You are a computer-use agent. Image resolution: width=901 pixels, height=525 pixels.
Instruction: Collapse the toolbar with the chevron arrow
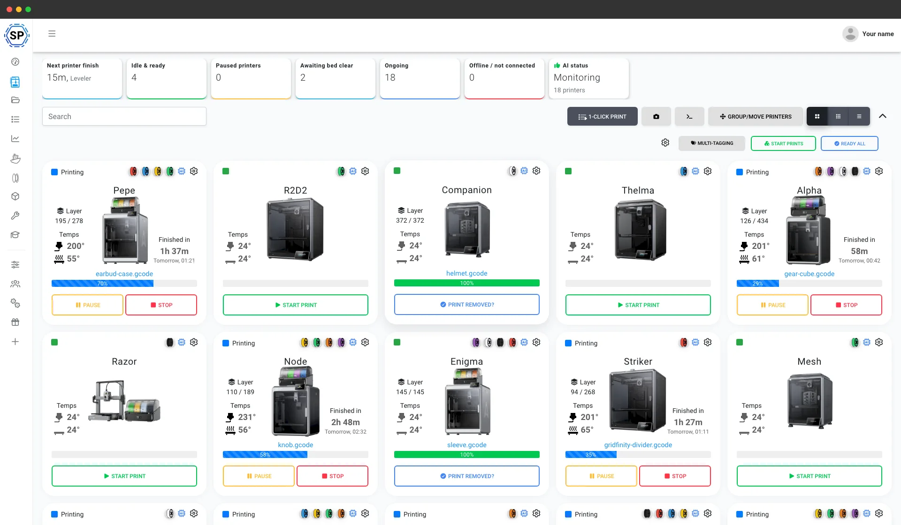click(x=883, y=116)
